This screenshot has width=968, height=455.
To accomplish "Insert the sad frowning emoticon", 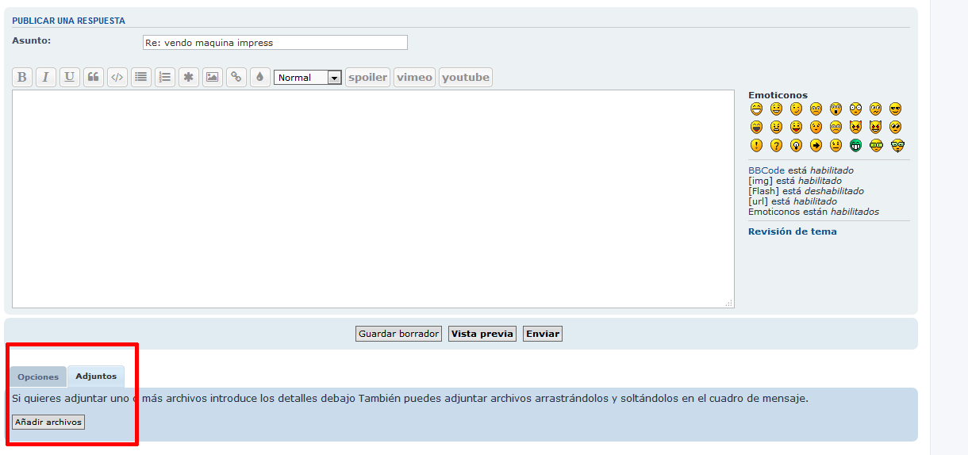I will 816,109.
